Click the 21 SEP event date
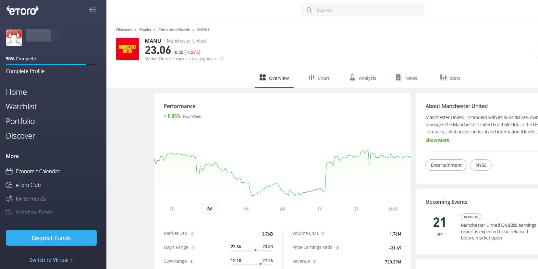The height and width of the screenshot is (269, 538). click(x=440, y=226)
